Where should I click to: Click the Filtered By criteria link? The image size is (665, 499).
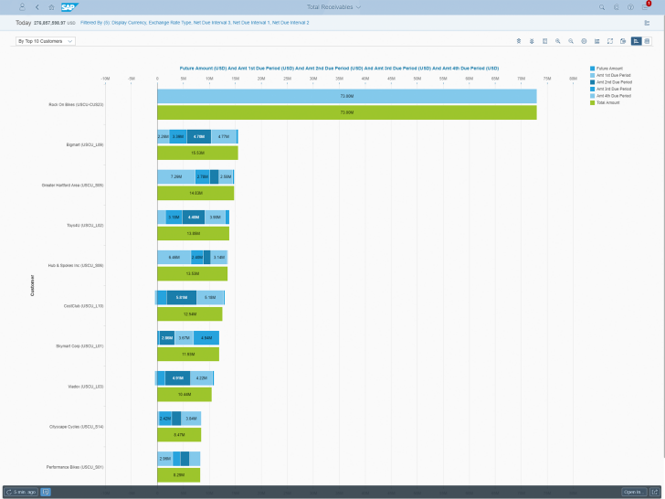pos(195,23)
